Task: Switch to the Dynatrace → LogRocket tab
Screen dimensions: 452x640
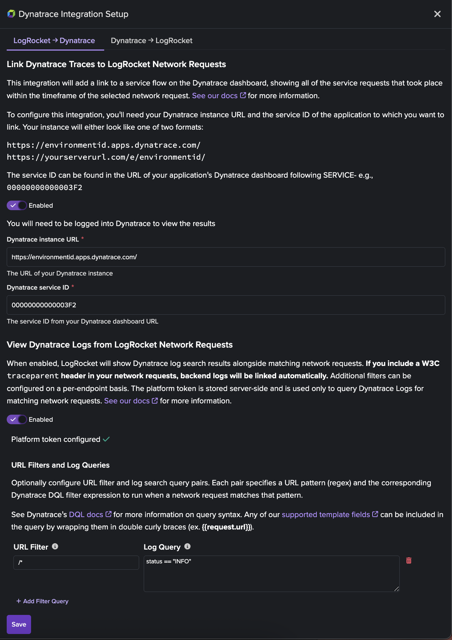Action: 151,41
